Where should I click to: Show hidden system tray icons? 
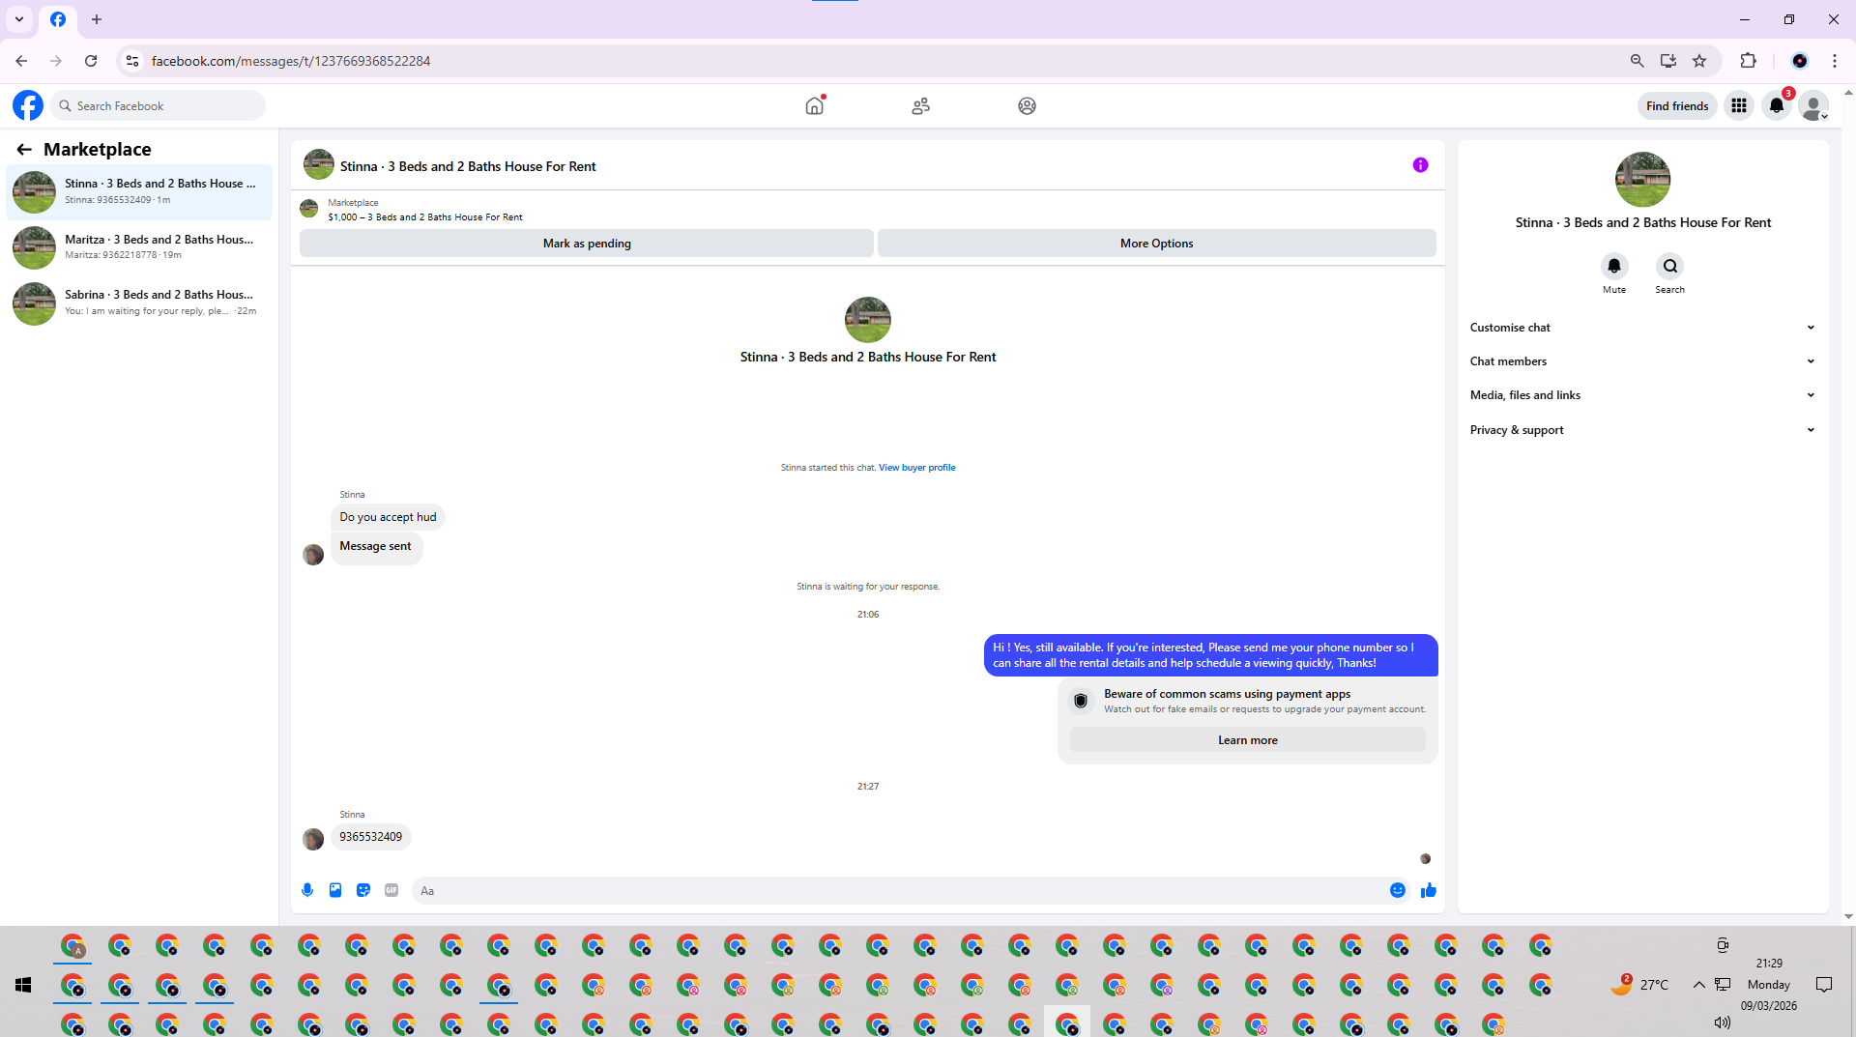[1698, 985]
